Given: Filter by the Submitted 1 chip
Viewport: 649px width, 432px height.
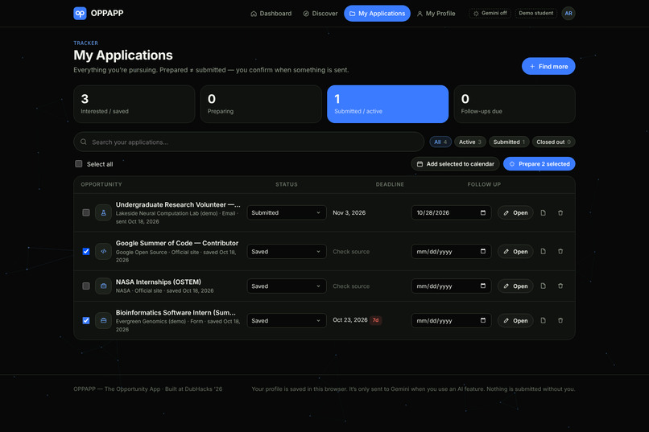Looking at the screenshot, I should pos(509,142).
